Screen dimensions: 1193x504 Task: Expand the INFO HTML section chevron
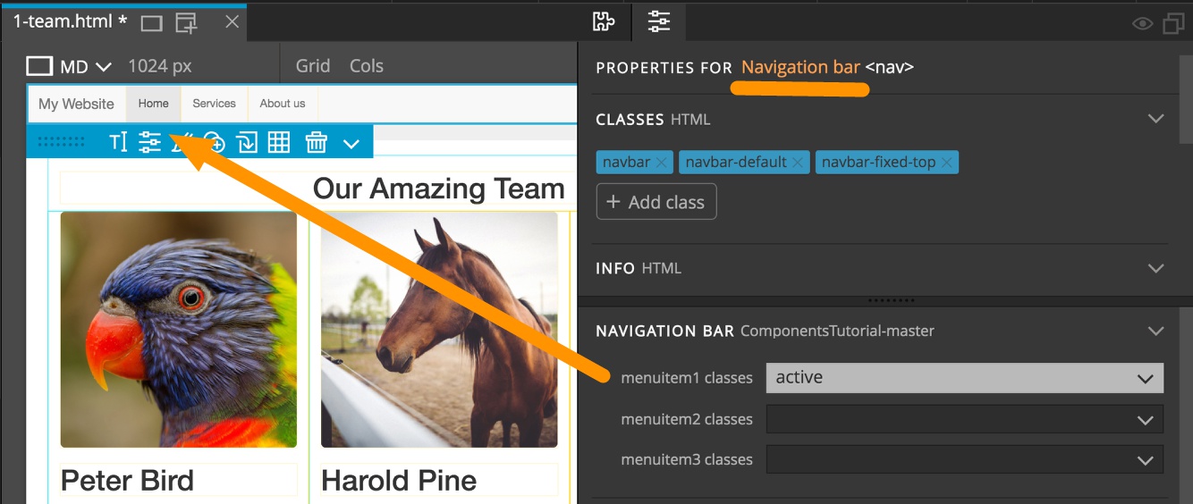[x=1155, y=268]
